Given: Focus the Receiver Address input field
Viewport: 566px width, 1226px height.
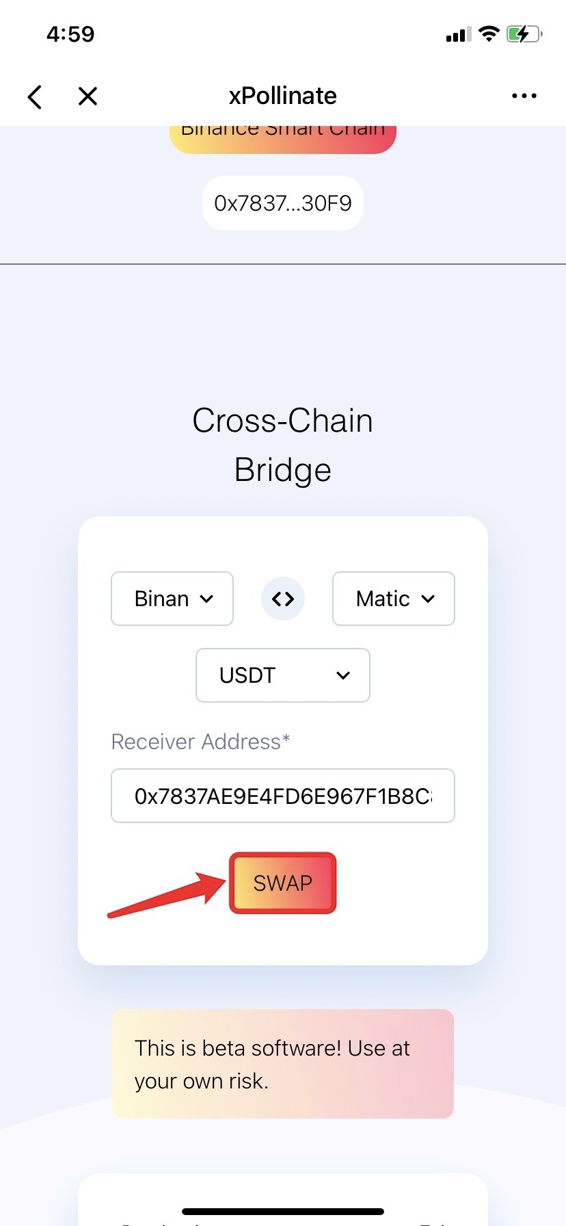Looking at the screenshot, I should click(x=283, y=796).
